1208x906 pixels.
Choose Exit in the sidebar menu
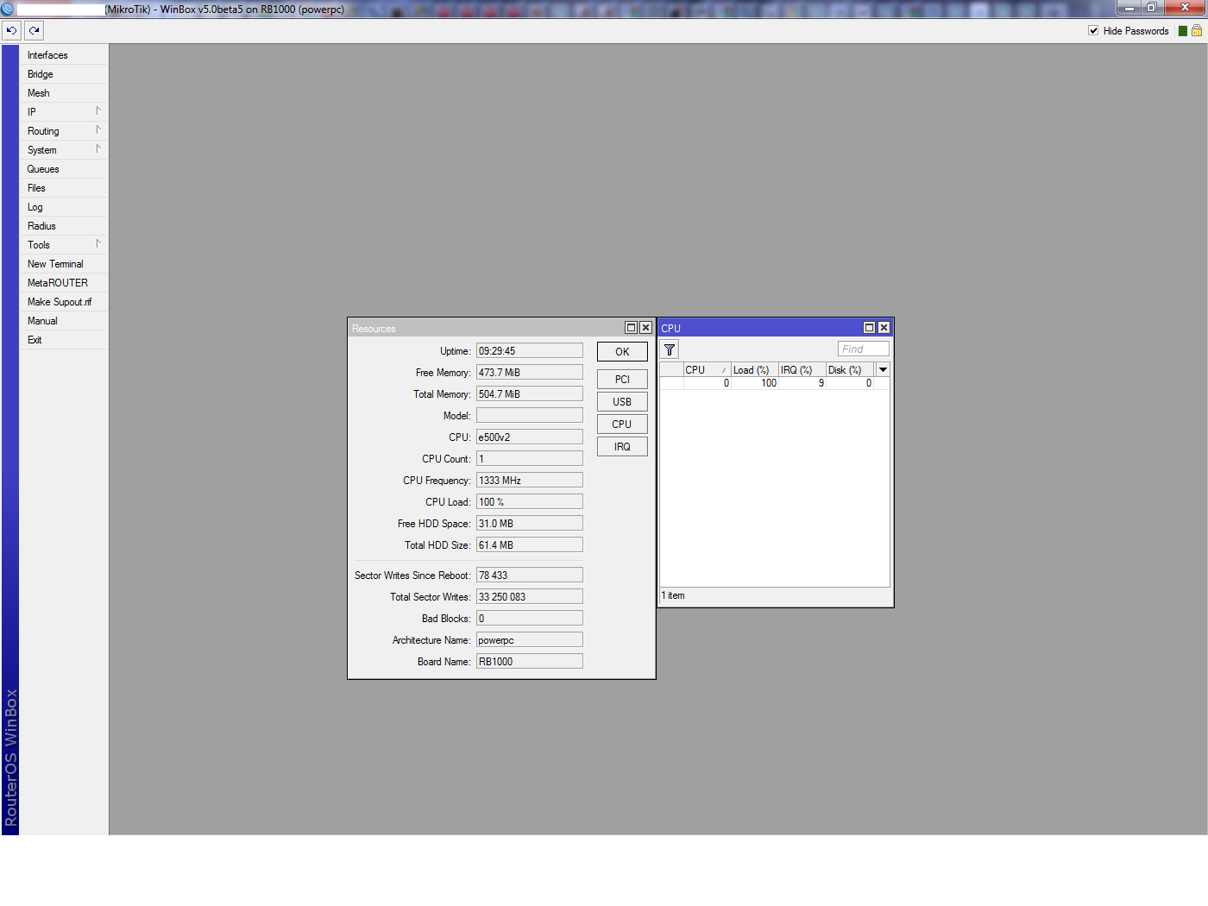[x=65, y=340]
